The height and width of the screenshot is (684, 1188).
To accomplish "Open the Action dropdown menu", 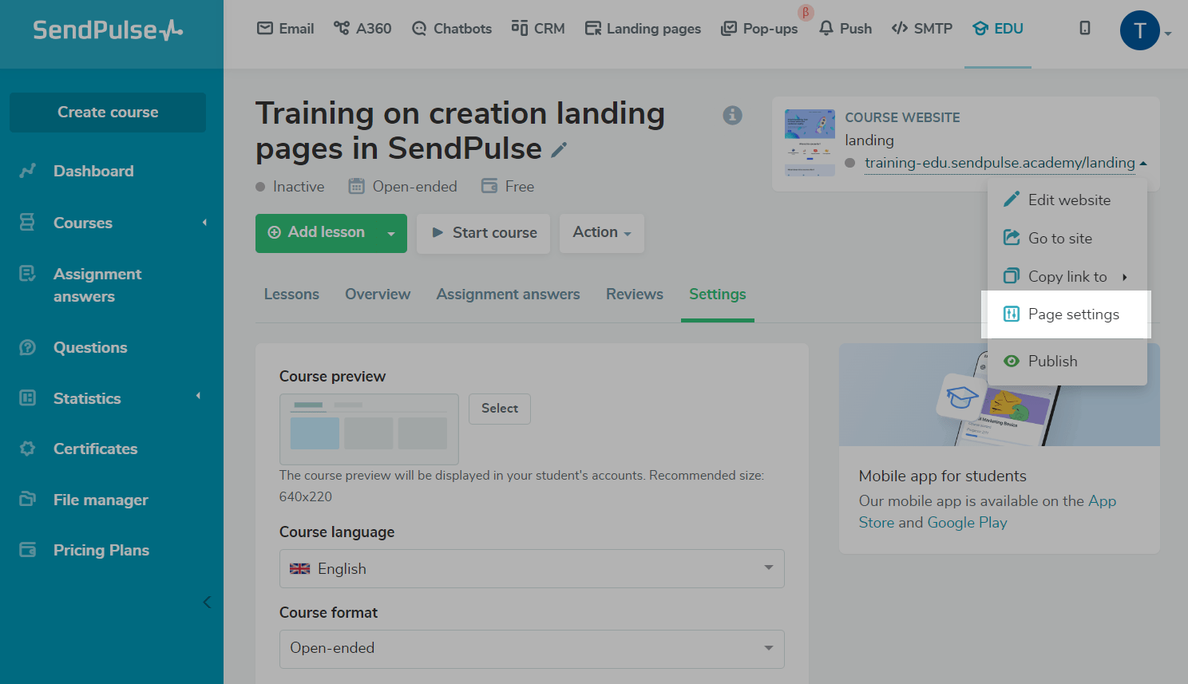I will tap(601, 233).
